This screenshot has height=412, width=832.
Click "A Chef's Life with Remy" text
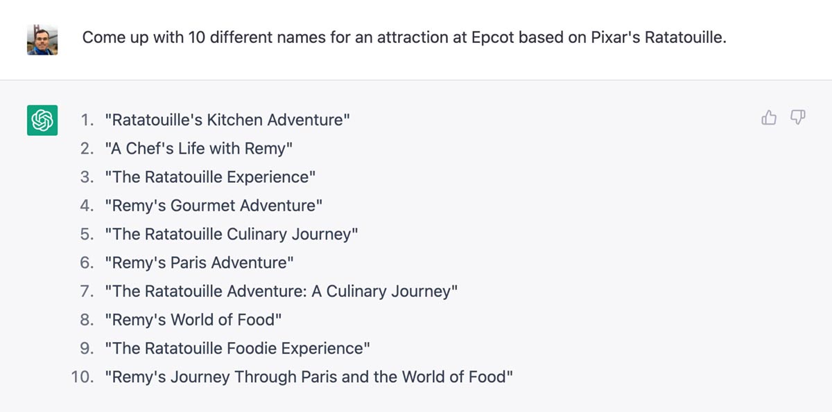coord(198,148)
